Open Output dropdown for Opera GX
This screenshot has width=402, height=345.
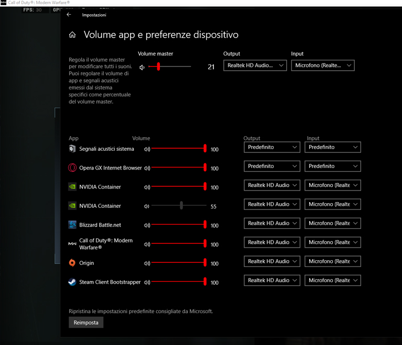272,166
